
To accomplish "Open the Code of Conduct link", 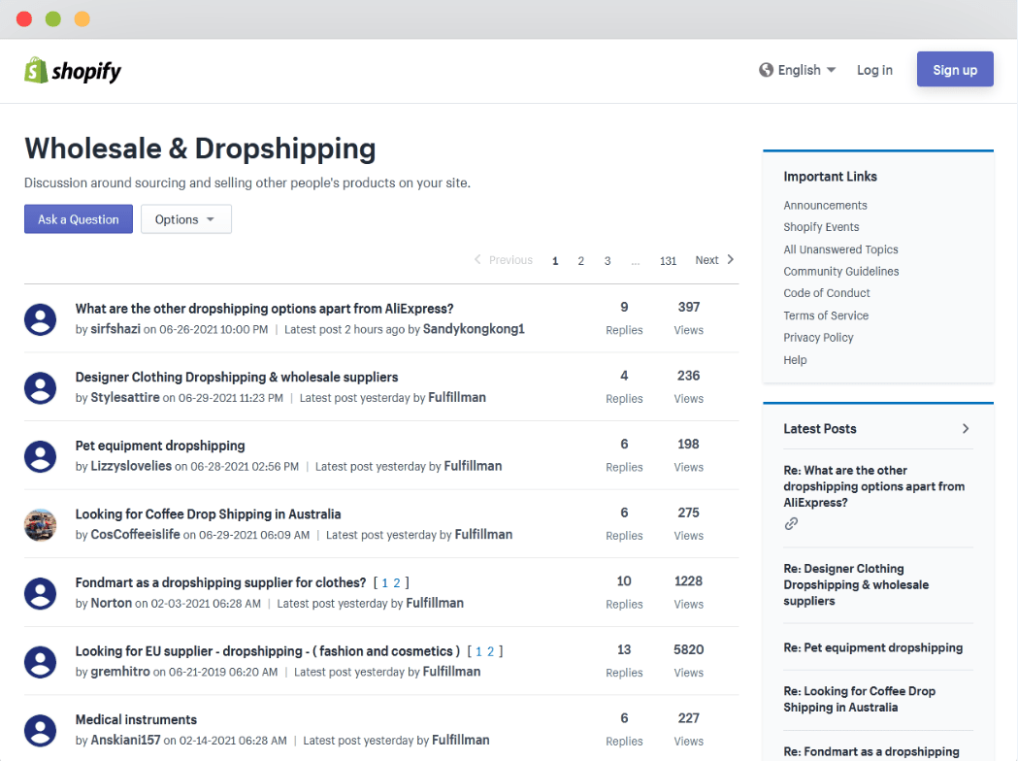I will click(827, 293).
